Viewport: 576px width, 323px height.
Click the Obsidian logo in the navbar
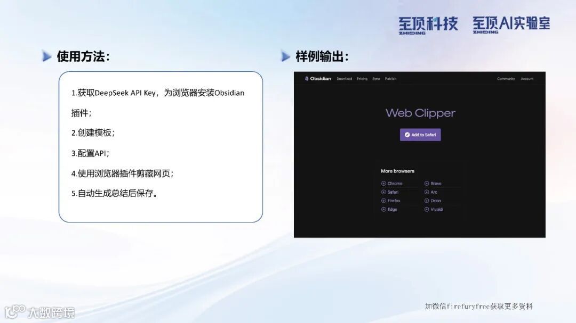coord(318,78)
